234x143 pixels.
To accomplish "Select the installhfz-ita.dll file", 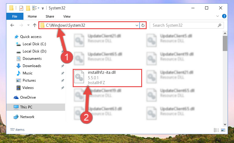I will (x=107, y=78).
